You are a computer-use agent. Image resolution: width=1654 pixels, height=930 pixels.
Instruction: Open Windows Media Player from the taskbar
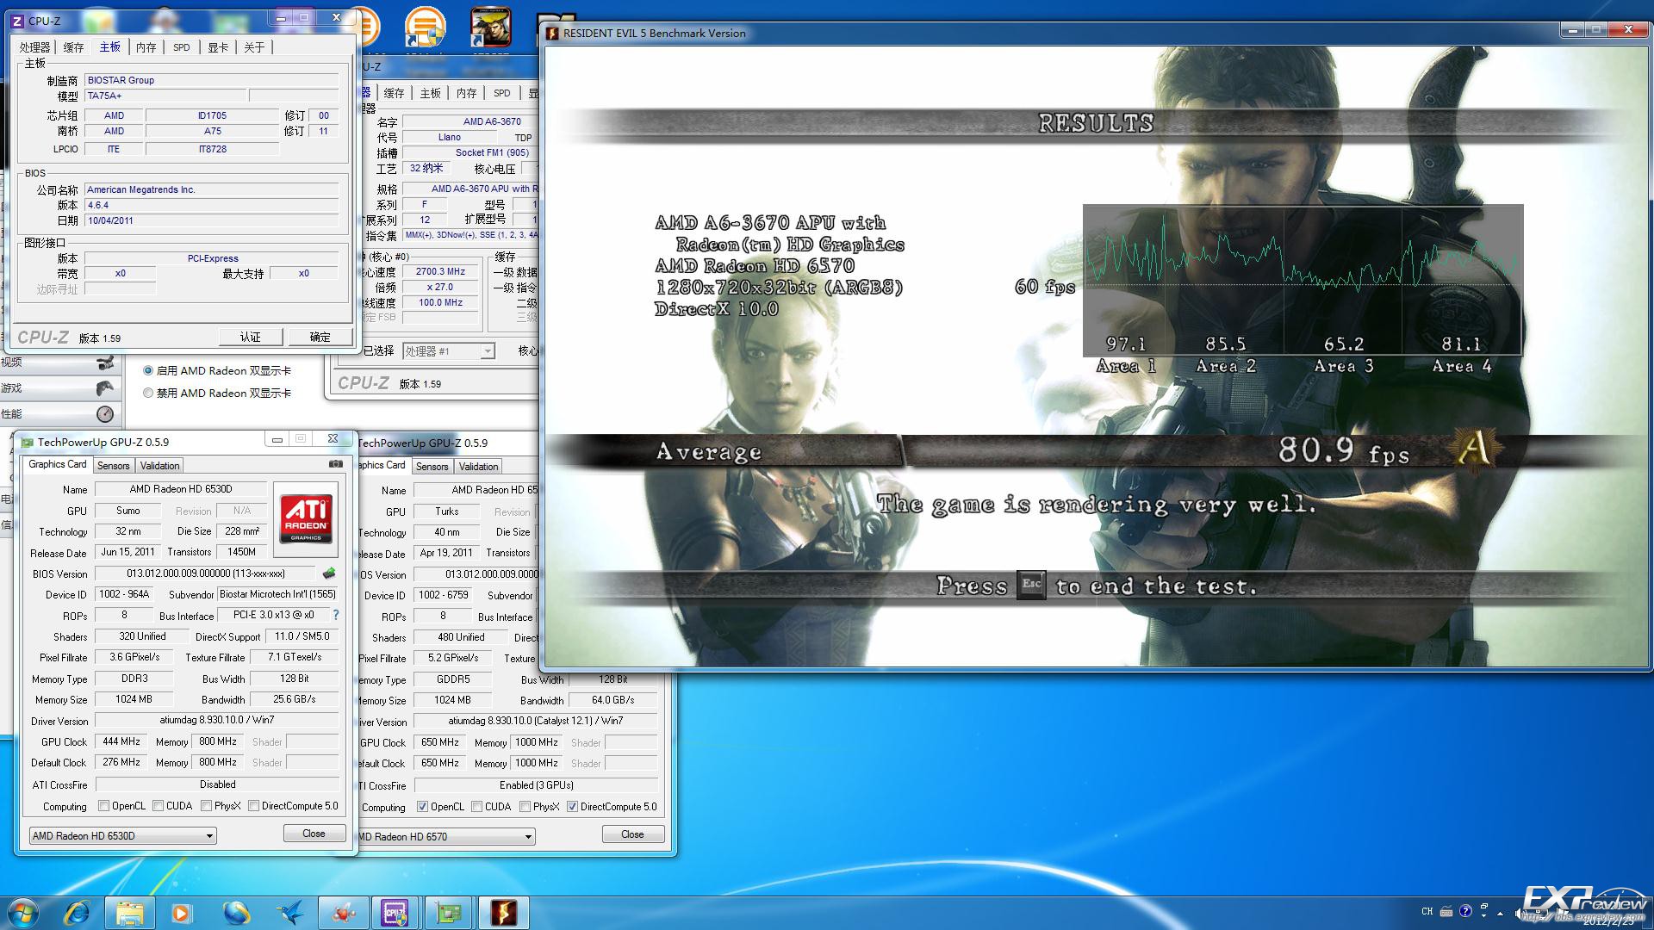182,912
